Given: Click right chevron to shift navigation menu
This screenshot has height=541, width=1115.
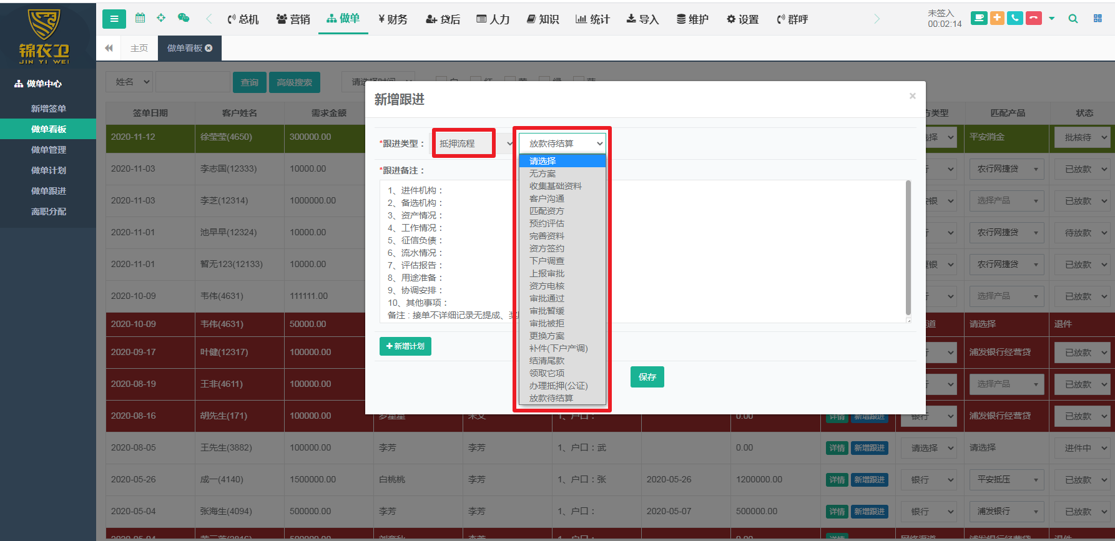Looking at the screenshot, I should click(x=877, y=19).
